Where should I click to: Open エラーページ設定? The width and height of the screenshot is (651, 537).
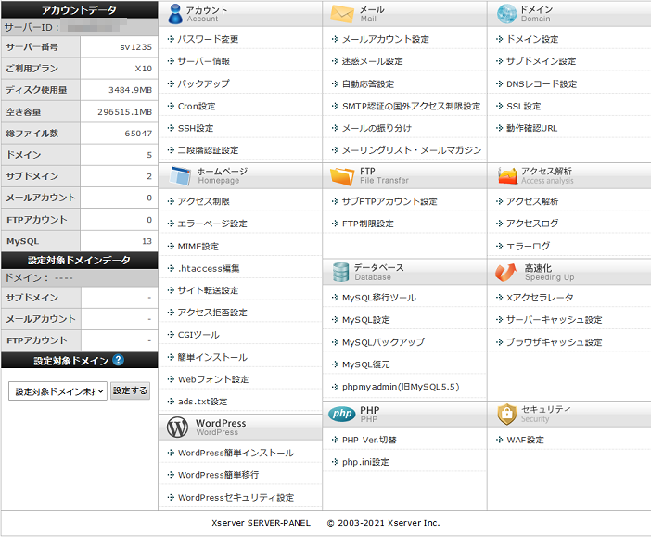(x=212, y=224)
